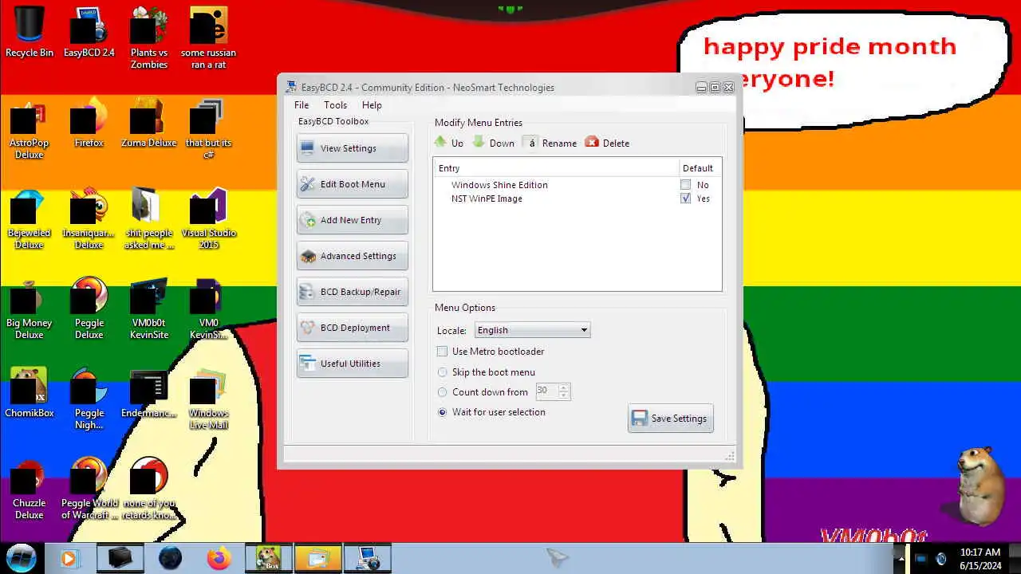This screenshot has width=1021, height=574.
Task: Click the green Up arrow icon
Action: click(440, 142)
